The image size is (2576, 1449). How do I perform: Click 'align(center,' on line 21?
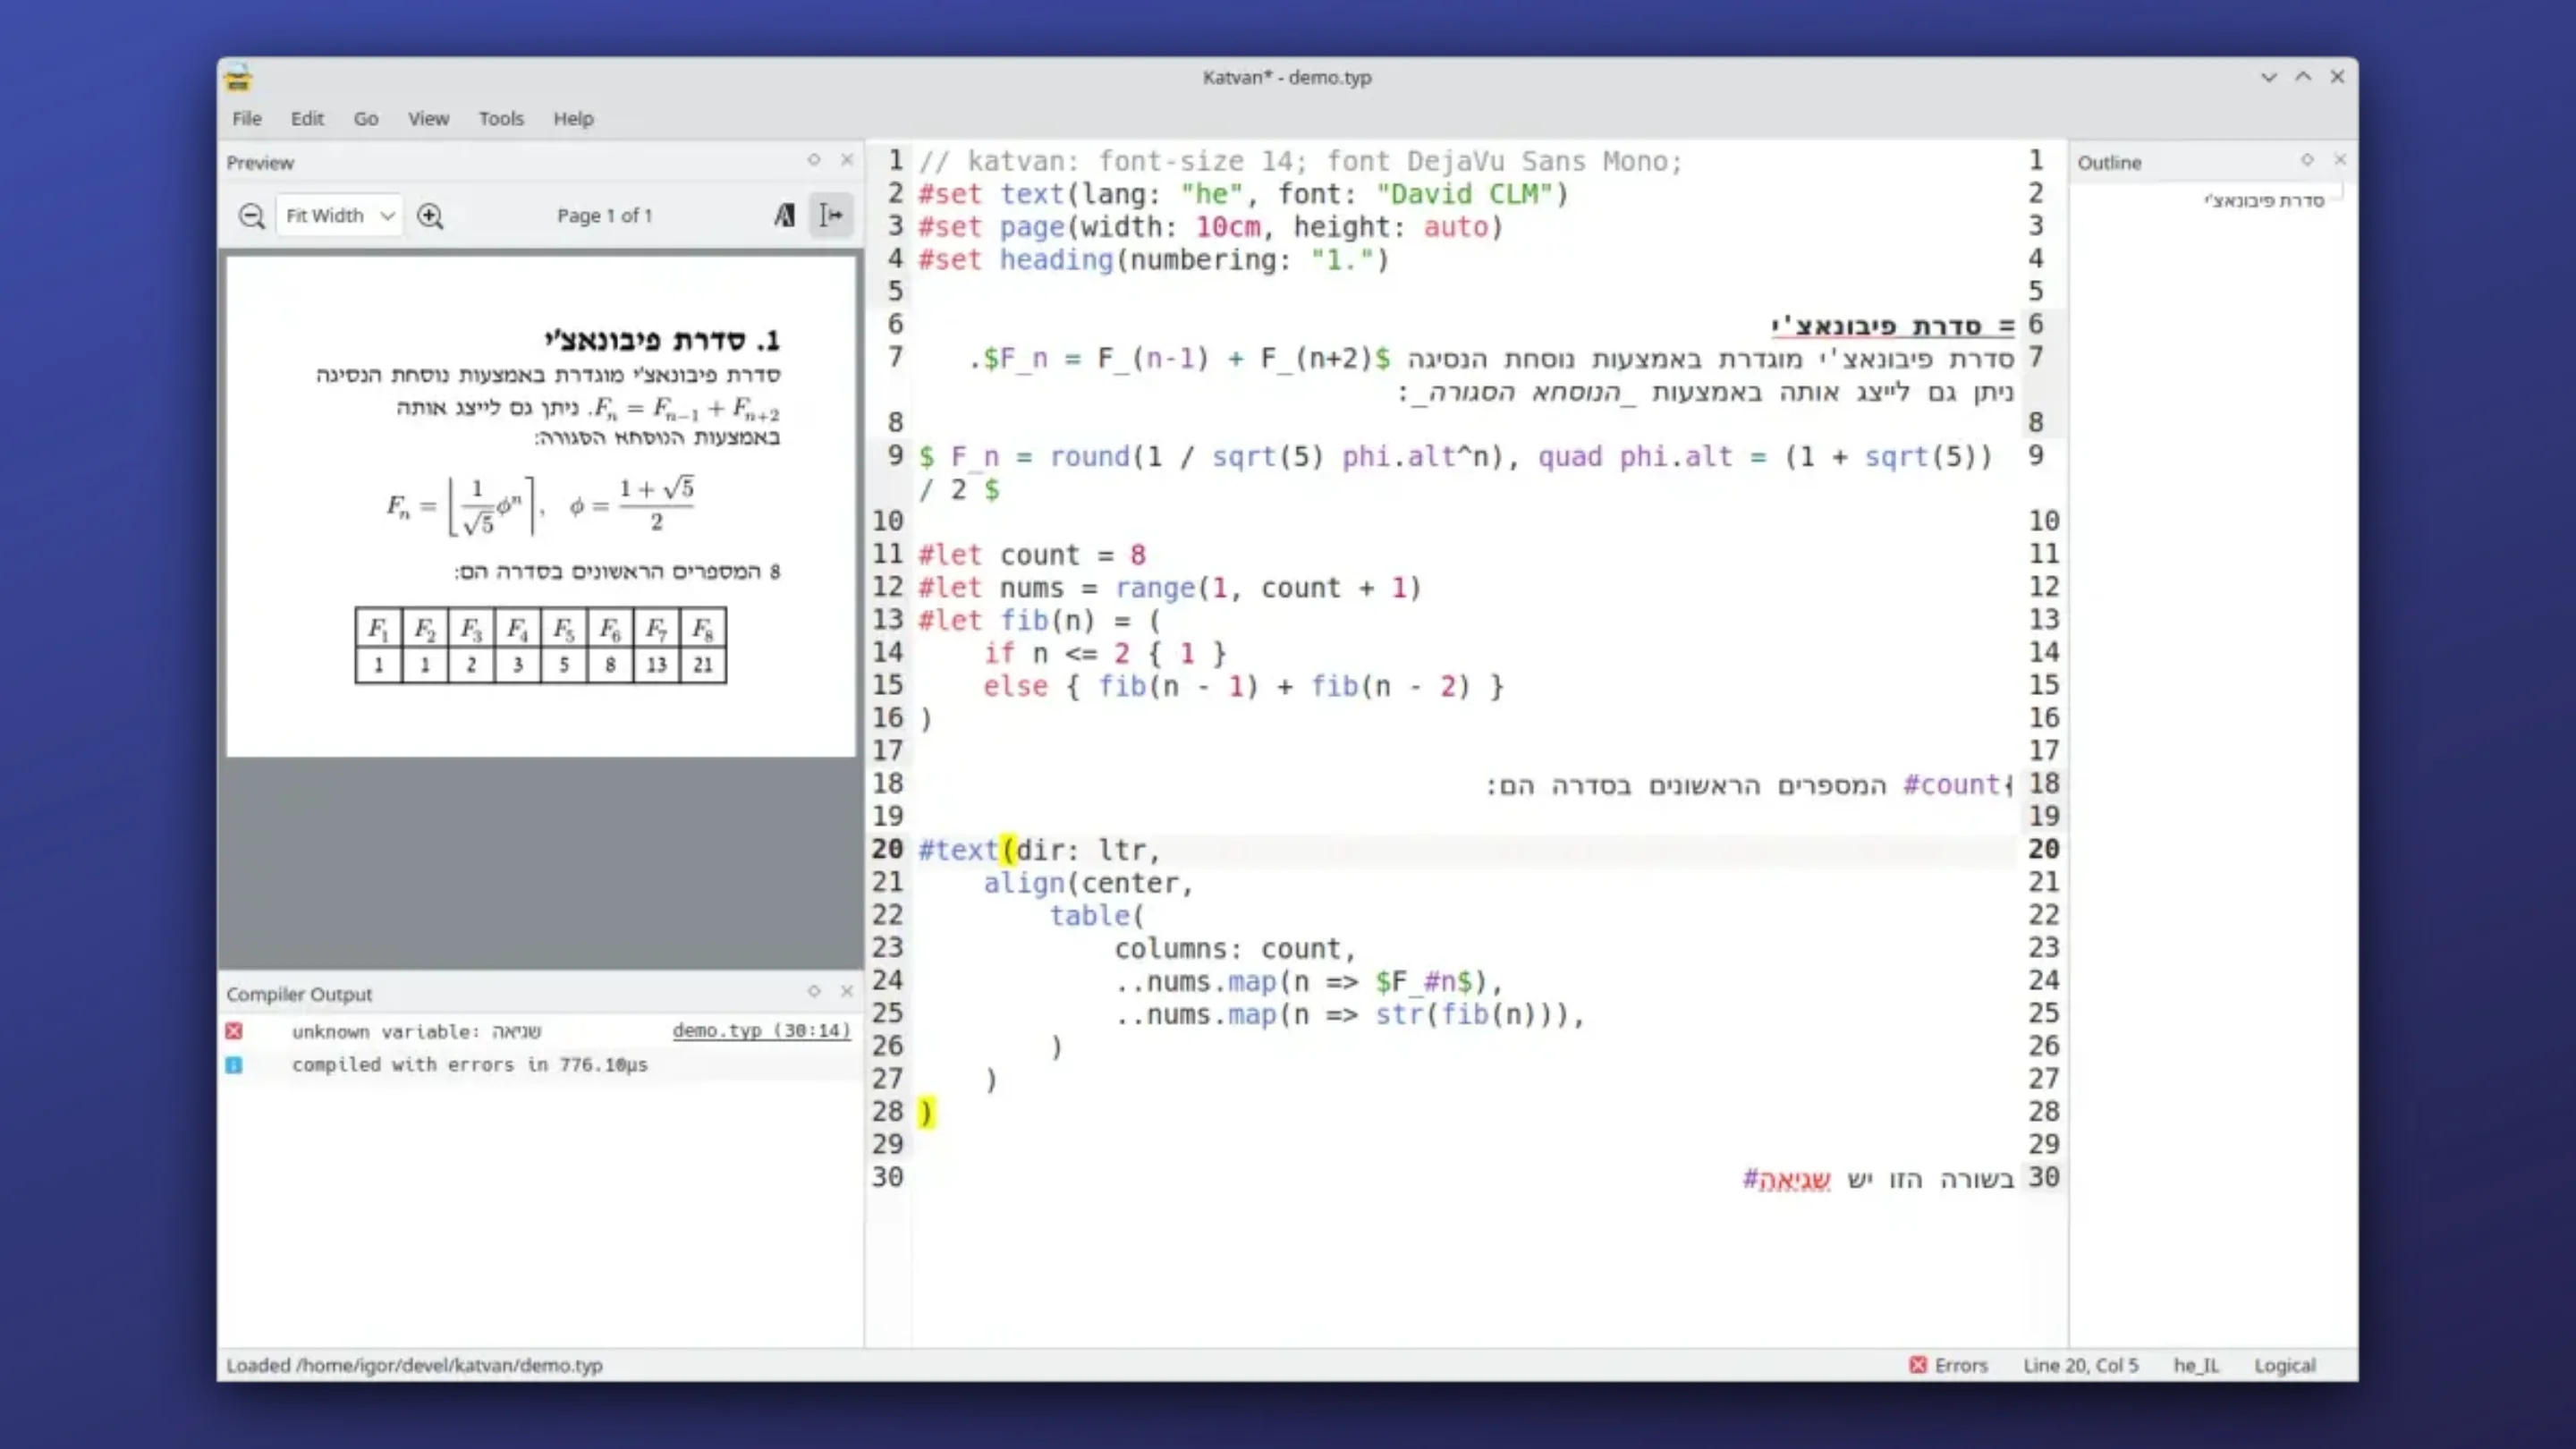click(1088, 883)
